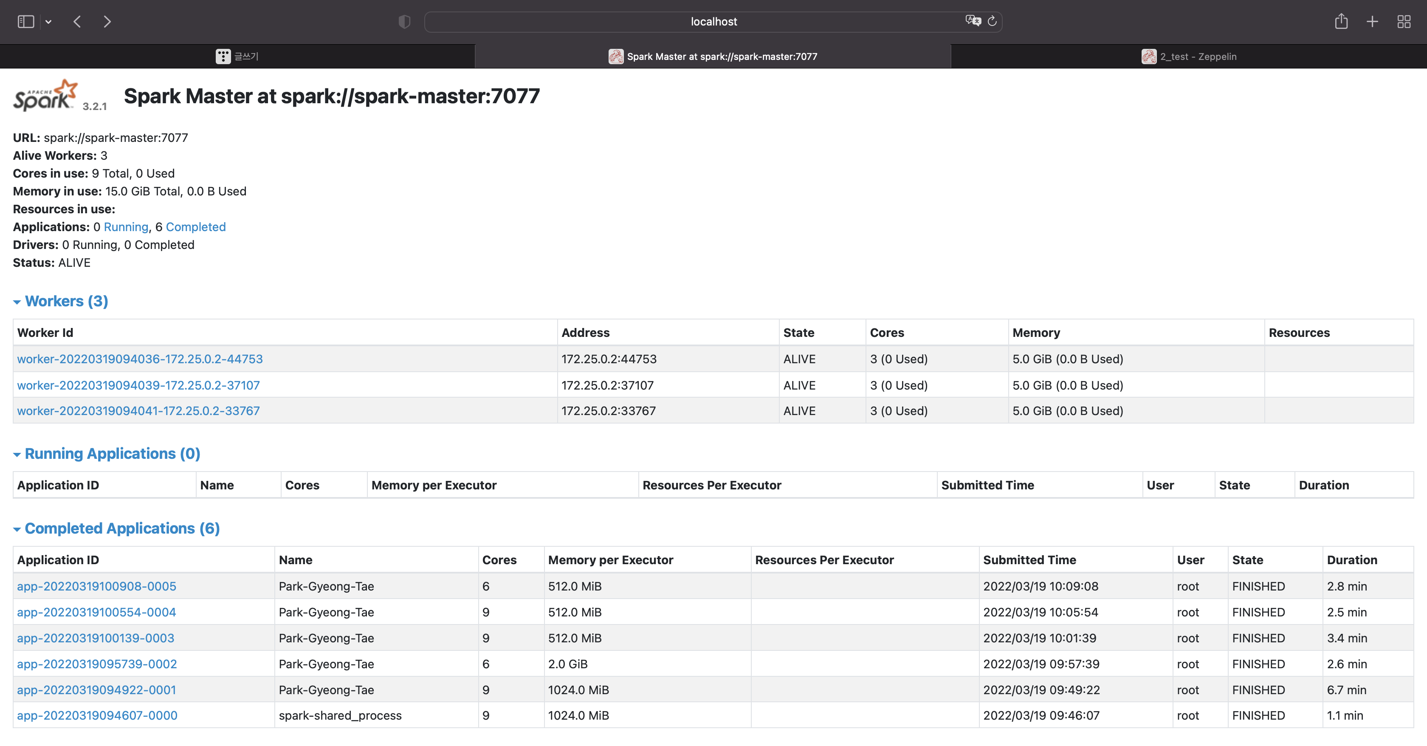Reload the page with refresh icon
The width and height of the screenshot is (1427, 746).
click(x=992, y=21)
